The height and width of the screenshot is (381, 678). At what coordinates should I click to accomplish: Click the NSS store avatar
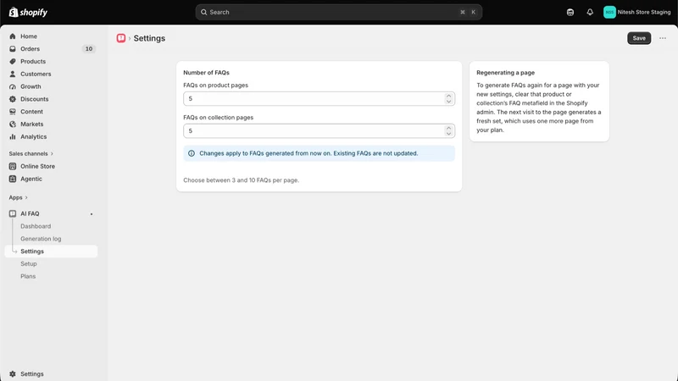click(x=609, y=12)
